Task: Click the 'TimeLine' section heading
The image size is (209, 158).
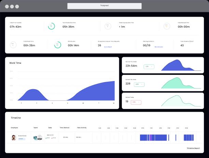Action: [16, 118]
